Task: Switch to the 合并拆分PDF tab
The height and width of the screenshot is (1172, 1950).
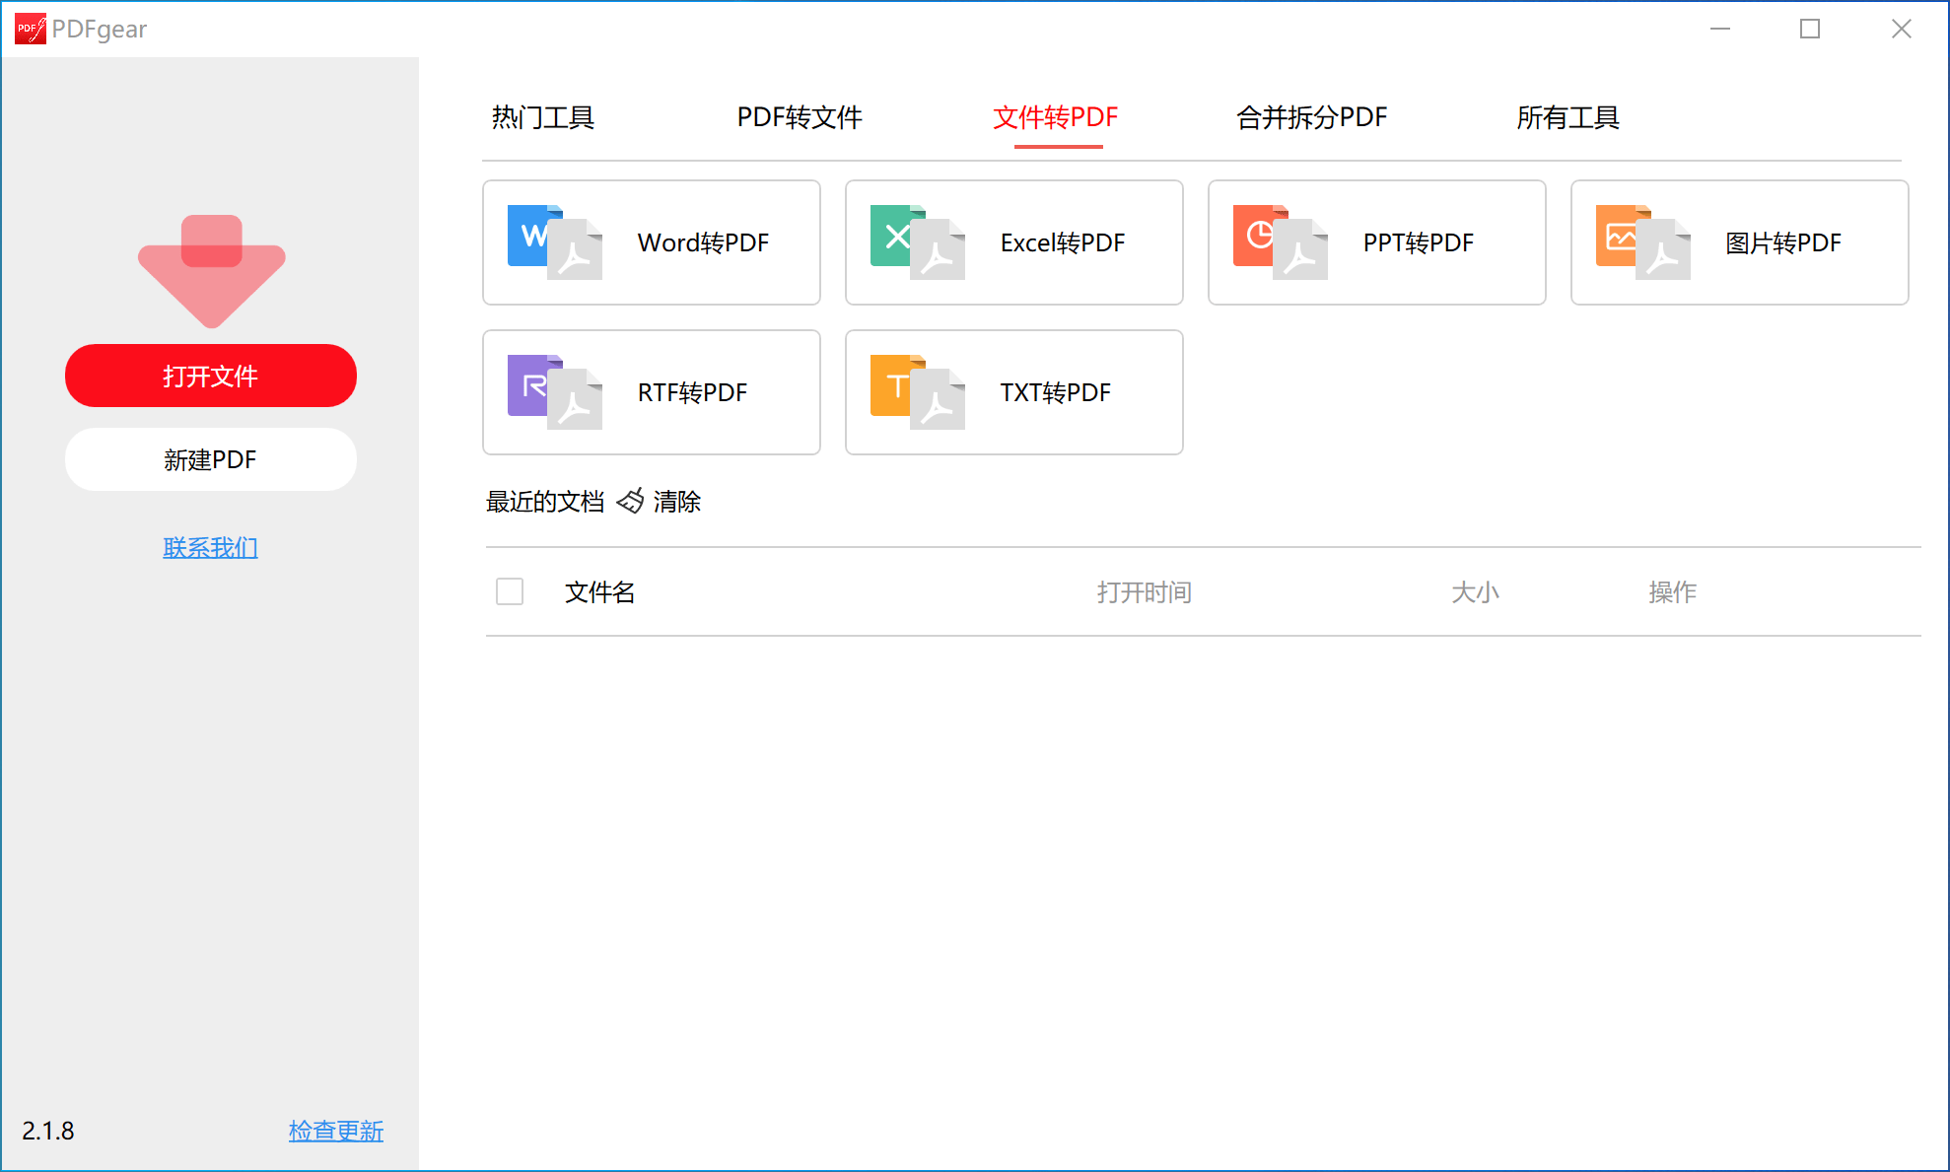Action: [x=1311, y=117]
